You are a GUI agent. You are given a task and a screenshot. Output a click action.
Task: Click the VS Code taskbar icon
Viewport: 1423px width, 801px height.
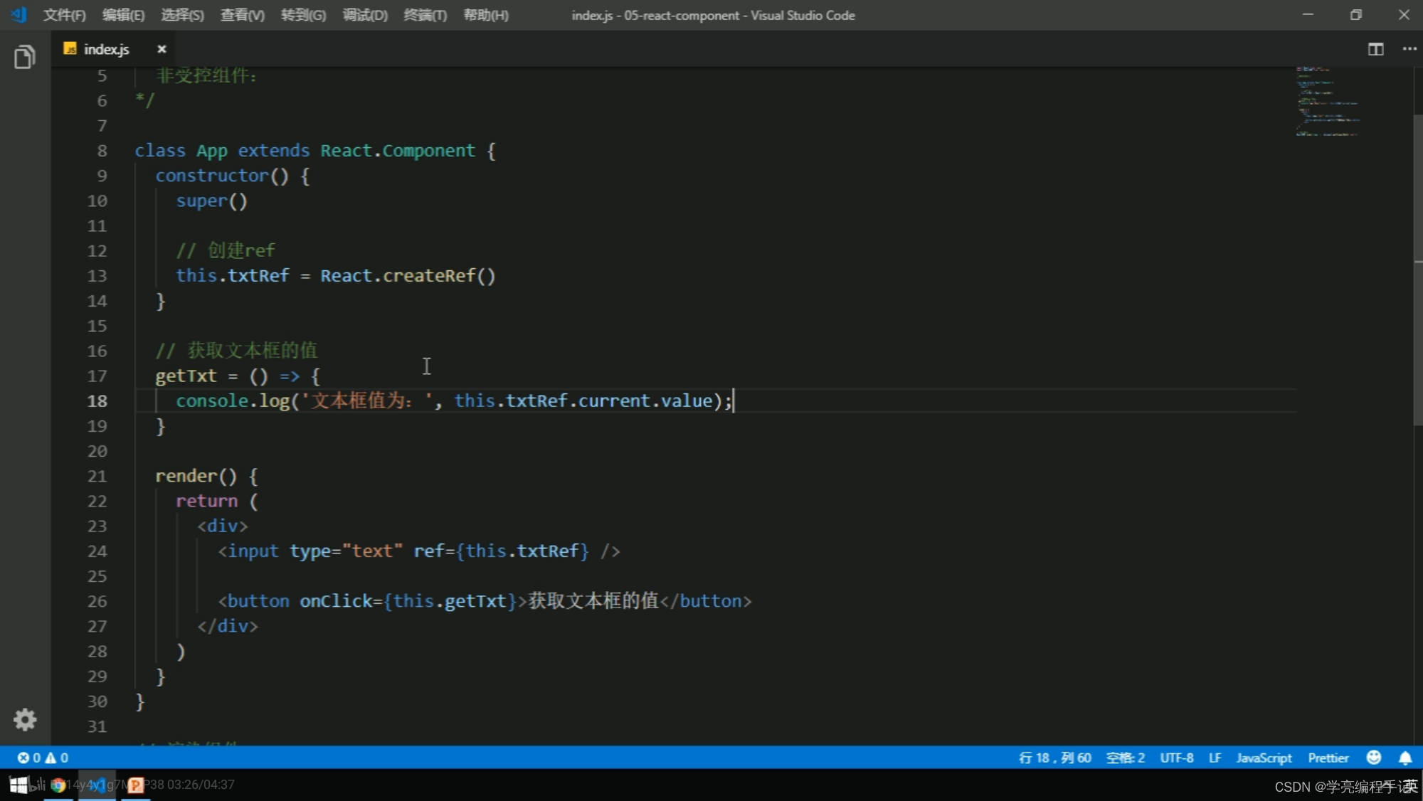pyautogui.click(x=97, y=785)
